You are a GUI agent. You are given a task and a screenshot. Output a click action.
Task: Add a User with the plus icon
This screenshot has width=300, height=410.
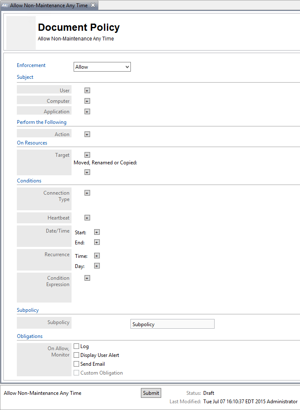pos(87,91)
